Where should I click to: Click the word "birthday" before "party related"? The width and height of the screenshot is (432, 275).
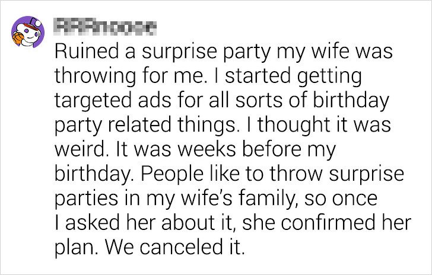coord(351,101)
